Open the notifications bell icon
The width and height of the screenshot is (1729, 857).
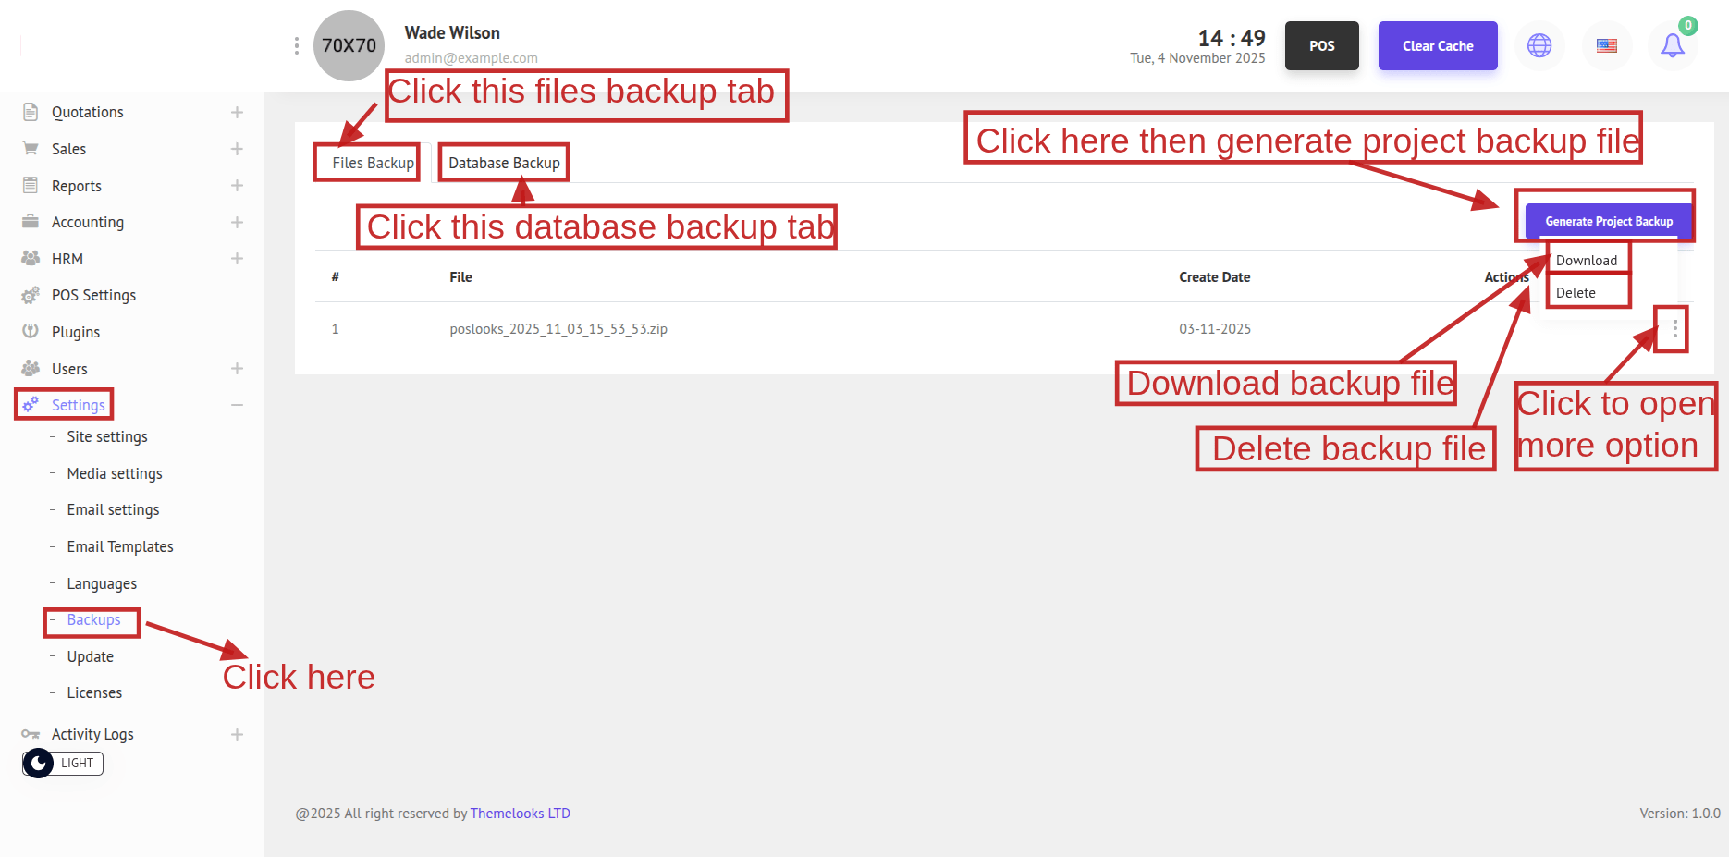[1673, 45]
